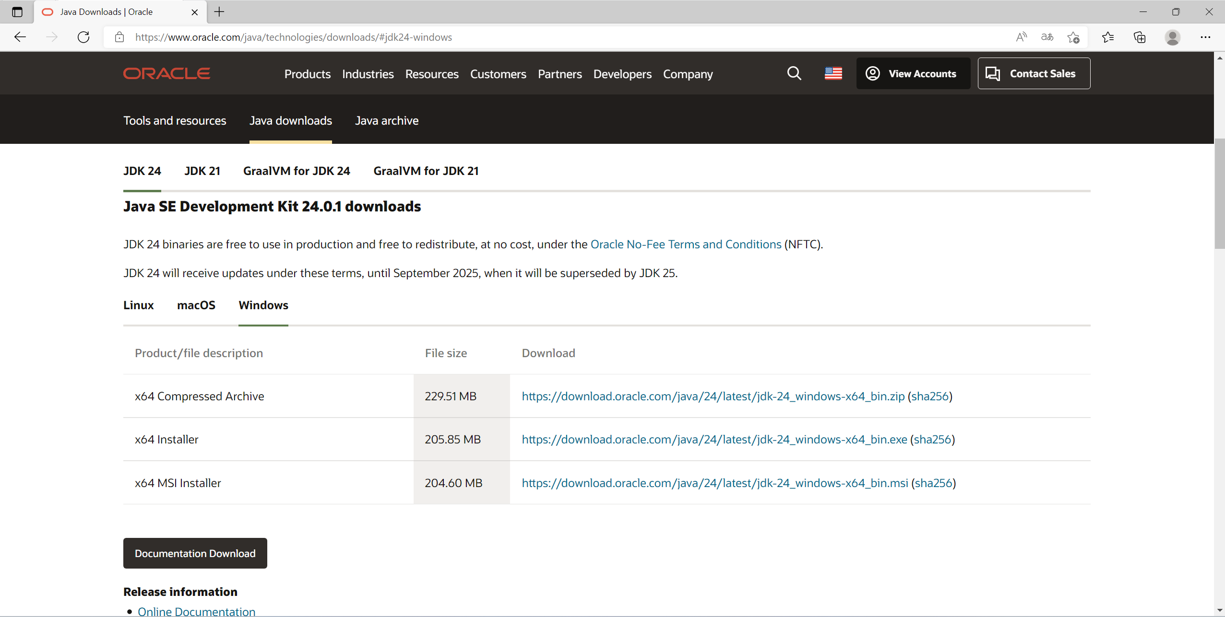Close the Java Downloads tab
This screenshot has height=617, width=1225.
pyautogui.click(x=195, y=12)
